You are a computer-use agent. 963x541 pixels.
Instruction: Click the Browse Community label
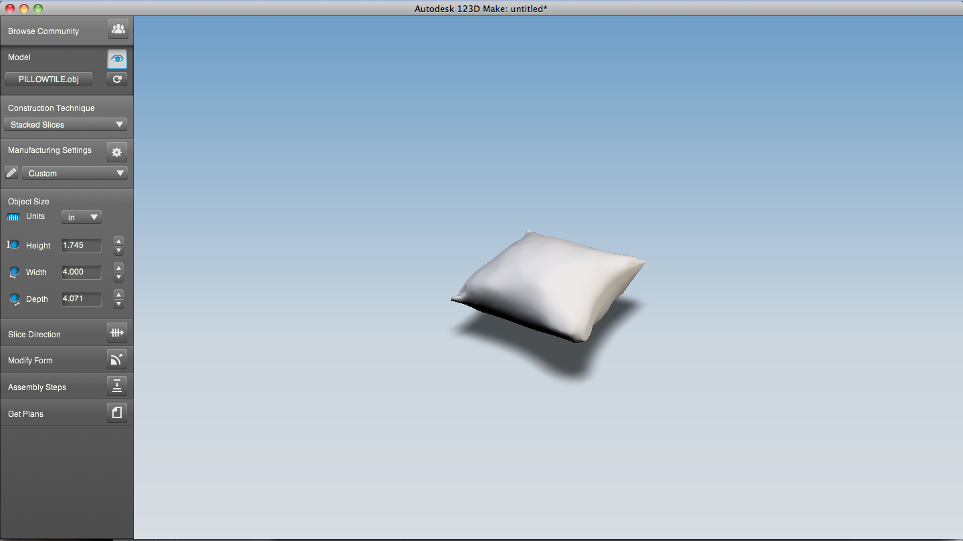point(43,31)
